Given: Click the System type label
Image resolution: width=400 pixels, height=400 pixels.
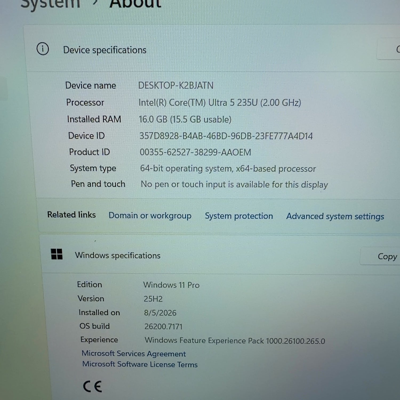Looking at the screenshot, I should [93, 168].
